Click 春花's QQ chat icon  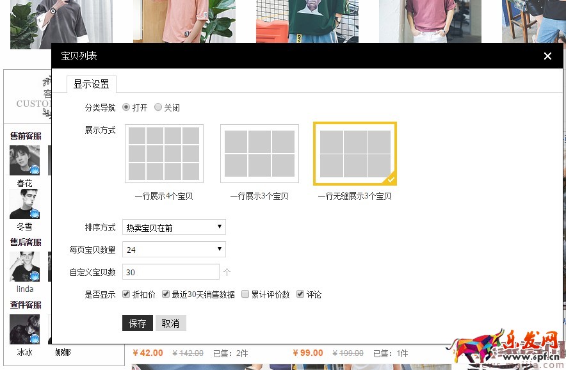(x=34, y=171)
